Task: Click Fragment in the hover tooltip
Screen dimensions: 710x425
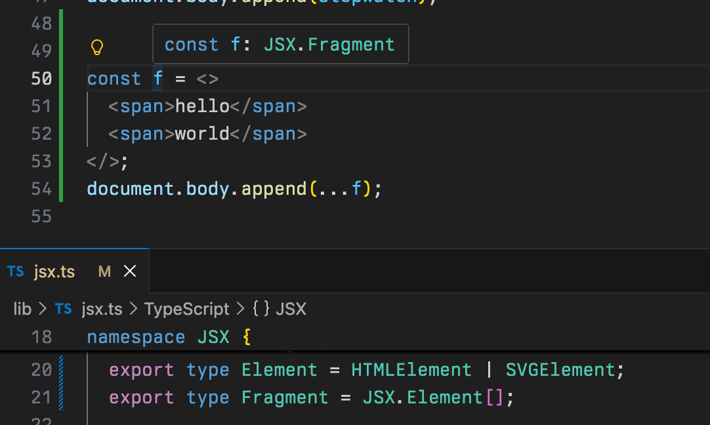Action: 351,45
